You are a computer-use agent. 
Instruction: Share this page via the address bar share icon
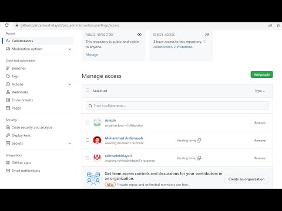click(x=270, y=25)
